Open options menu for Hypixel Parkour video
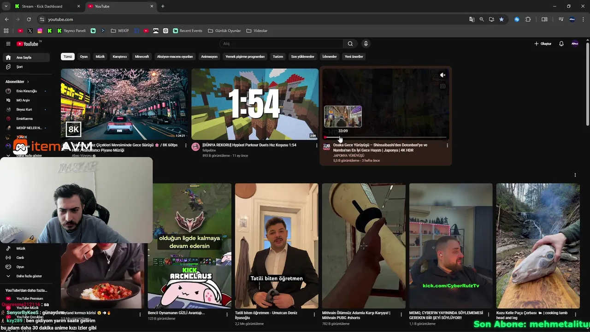Image resolution: width=590 pixels, height=332 pixels. [317, 145]
